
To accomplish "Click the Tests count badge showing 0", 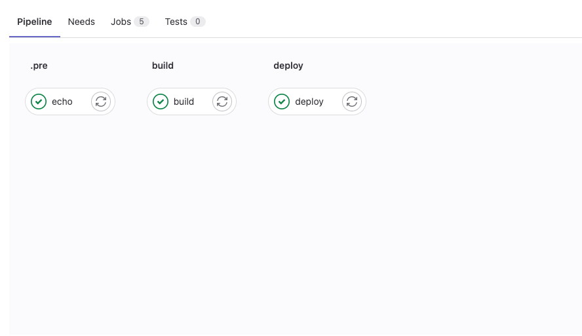I will [x=197, y=22].
